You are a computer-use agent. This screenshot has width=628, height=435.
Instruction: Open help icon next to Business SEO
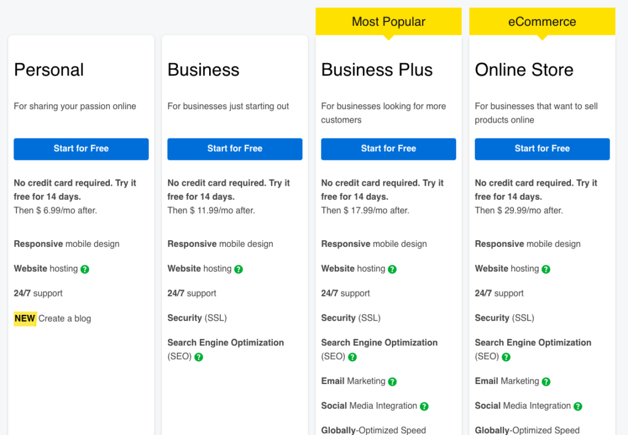(x=199, y=357)
